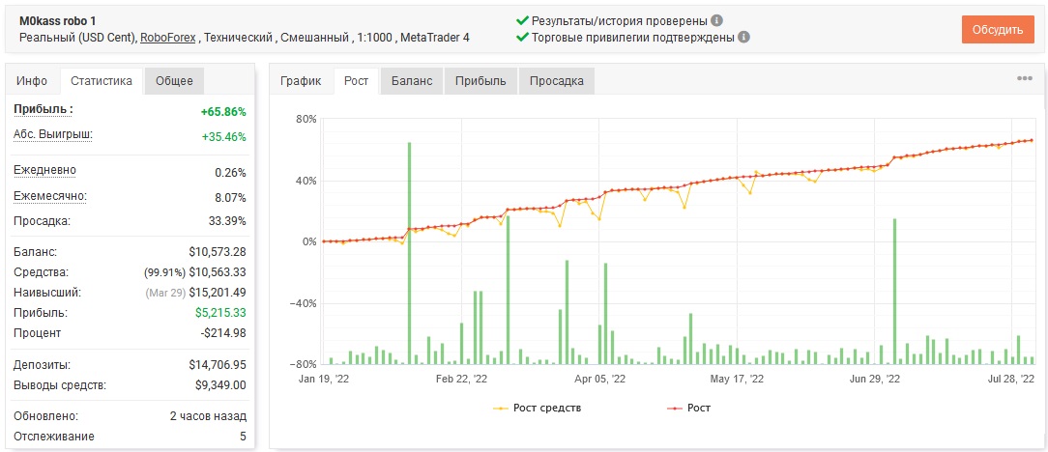
Task: Click the $10,563.33 equity value
Action: click(218, 272)
